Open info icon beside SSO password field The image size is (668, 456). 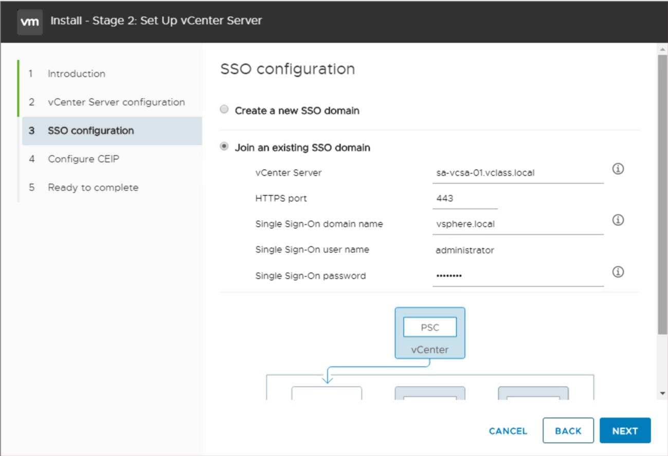point(618,272)
